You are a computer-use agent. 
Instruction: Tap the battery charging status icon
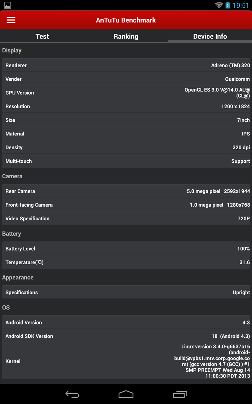[x=227, y=5]
